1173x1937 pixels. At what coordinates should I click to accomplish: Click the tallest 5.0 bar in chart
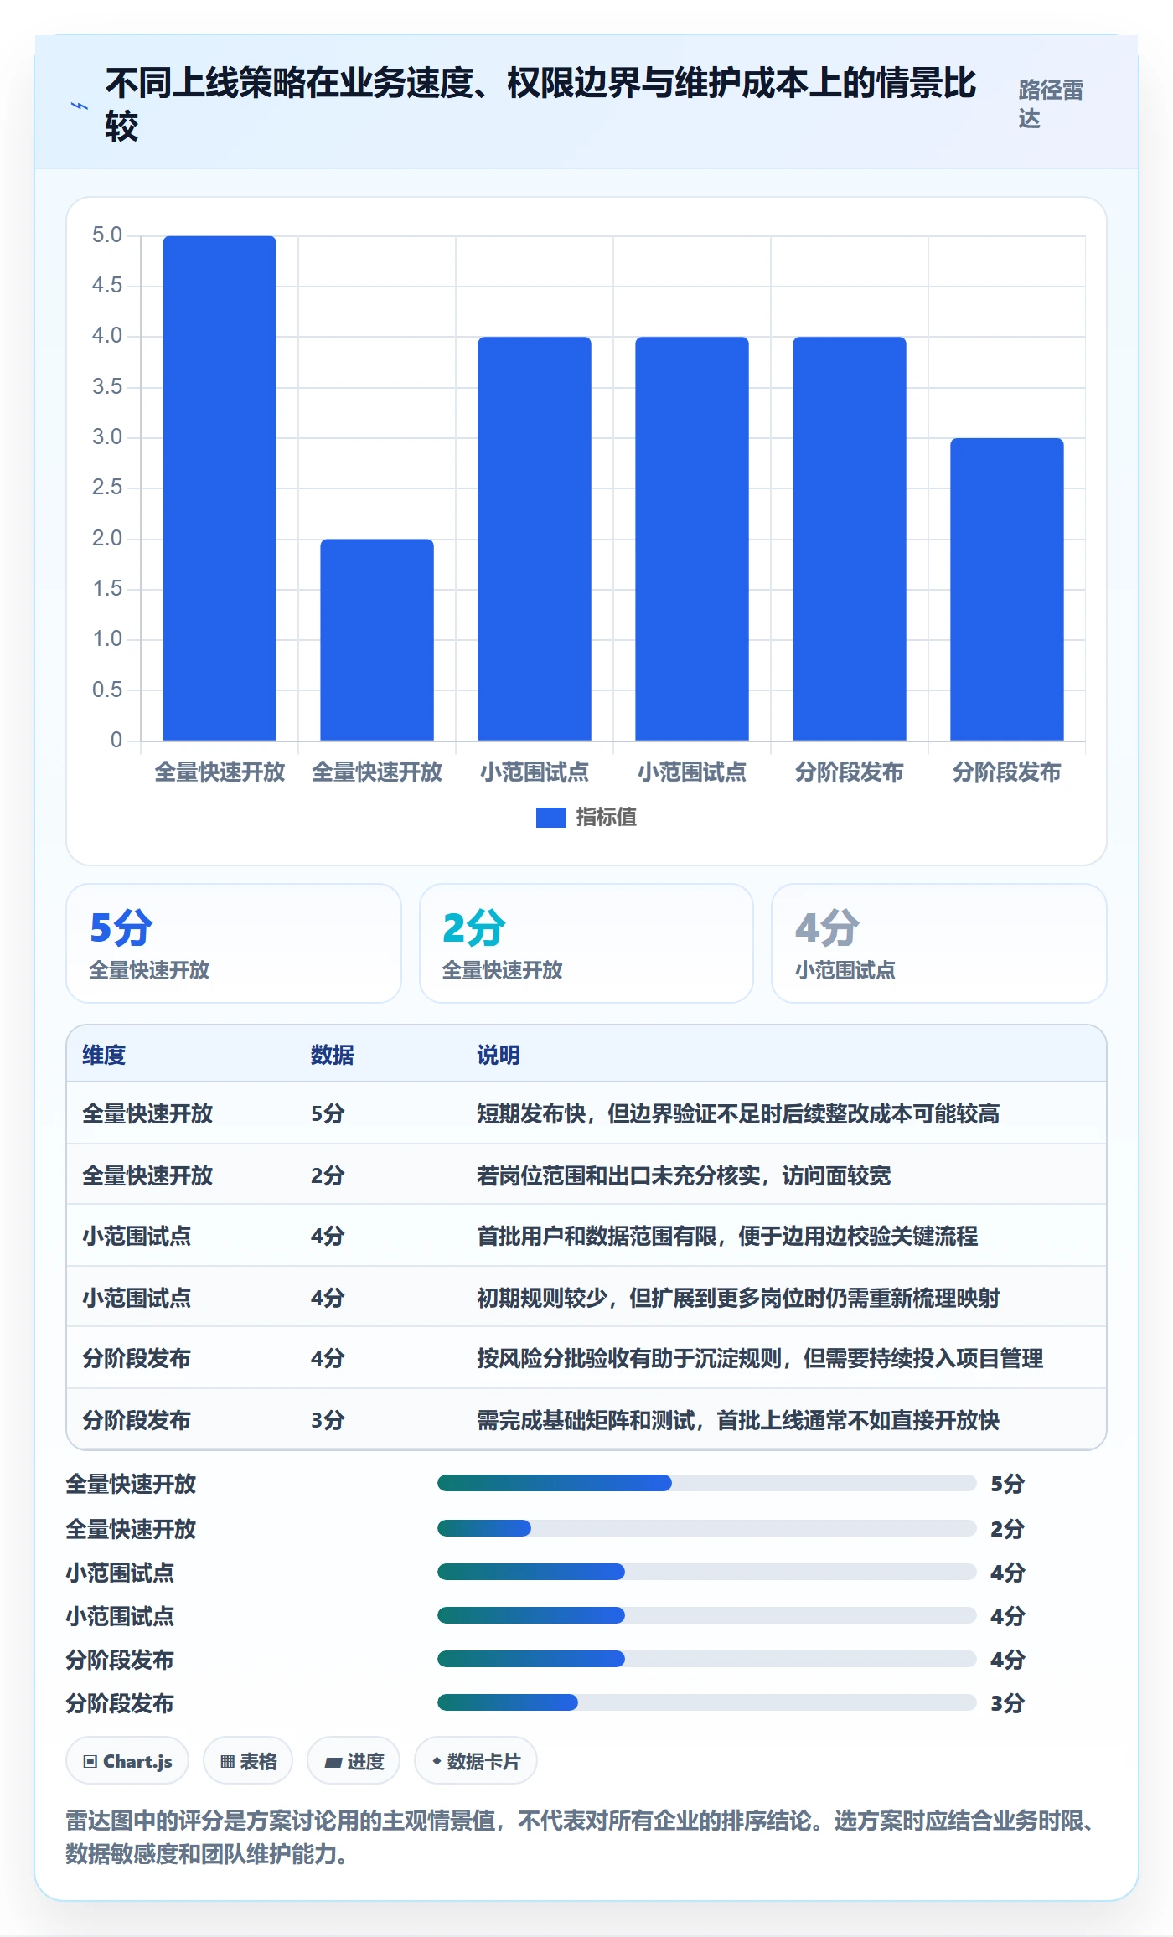[220, 488]
